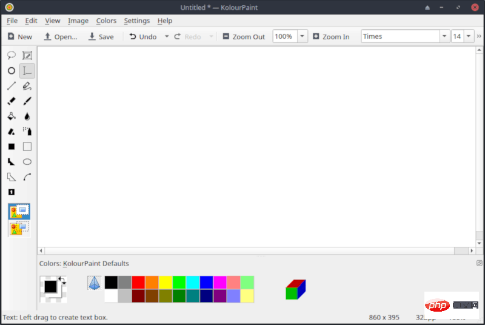Open the Times font family dropdown arrow
Screen dimensions: 485x325
(444, 36)
